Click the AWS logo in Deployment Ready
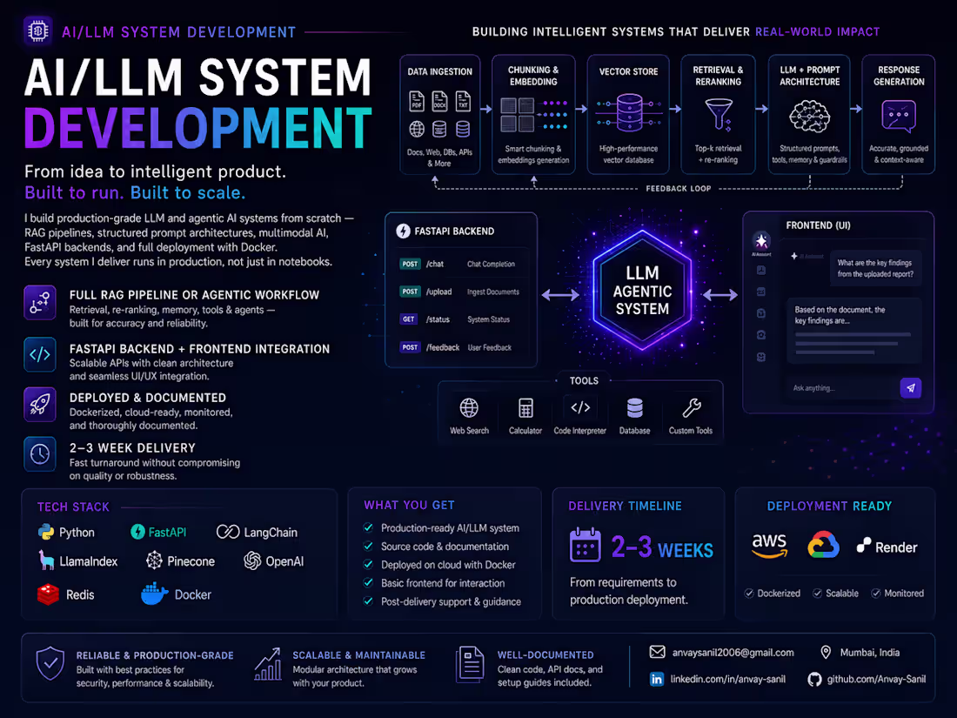Screen dimensions: 957x718 (x=769, y=545)
